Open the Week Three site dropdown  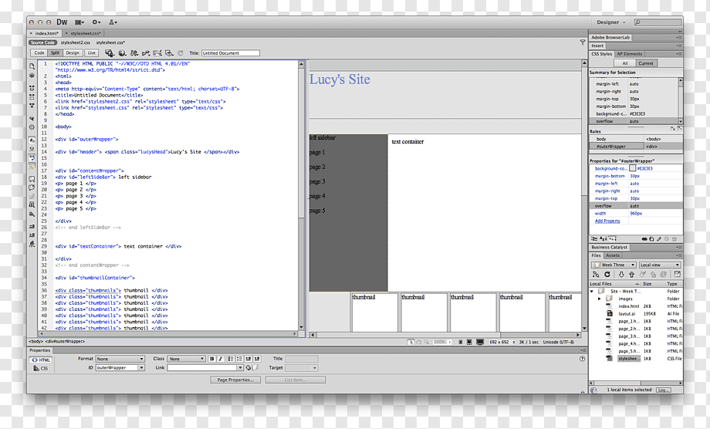(x=614, y=265)
